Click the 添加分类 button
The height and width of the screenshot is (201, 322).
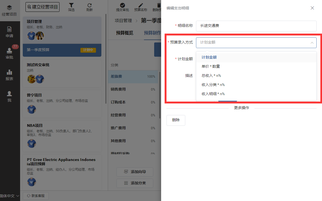[x=135, y=183]
